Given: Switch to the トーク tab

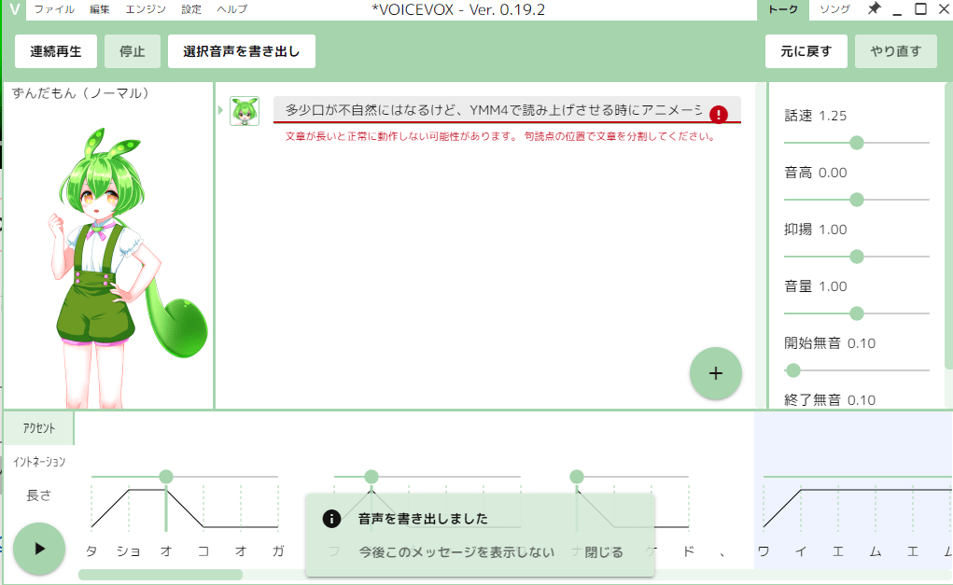Looking at the screenshot, I should (x=783, y=9).
